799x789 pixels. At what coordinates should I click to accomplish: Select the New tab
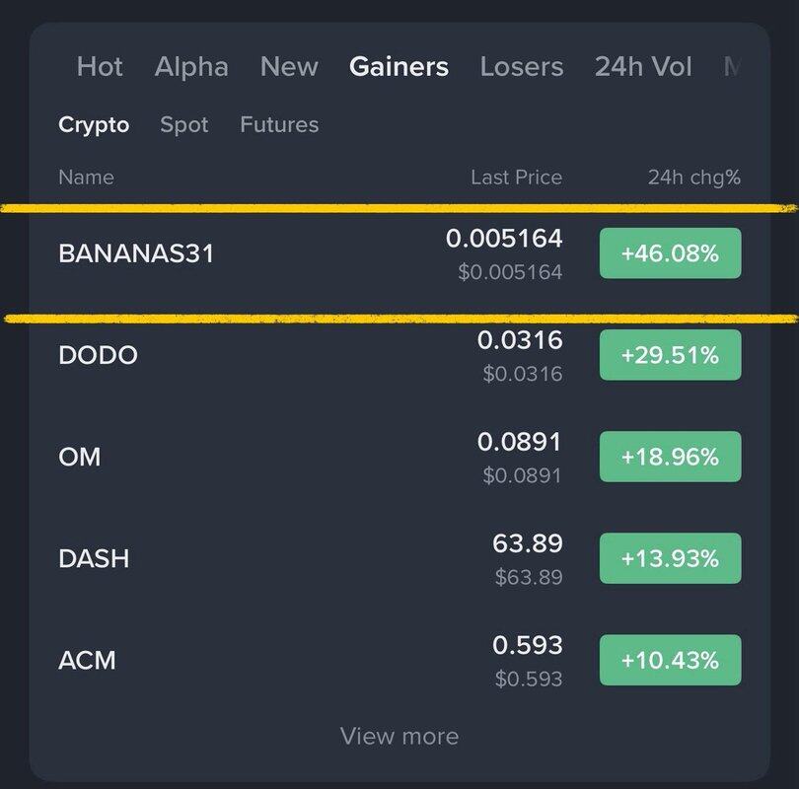click(x=289, y=67)
